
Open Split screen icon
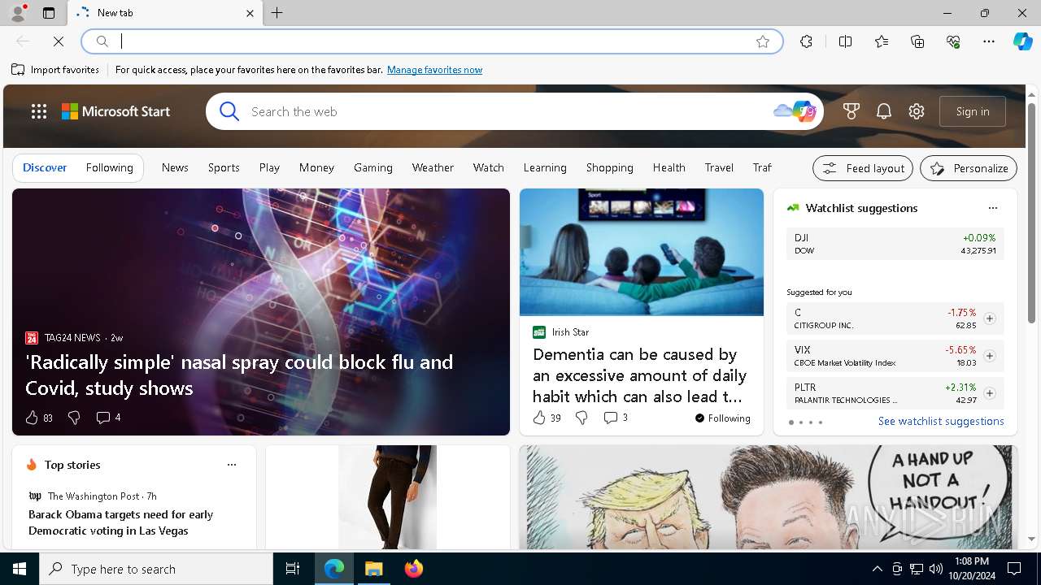coord(845,41)
